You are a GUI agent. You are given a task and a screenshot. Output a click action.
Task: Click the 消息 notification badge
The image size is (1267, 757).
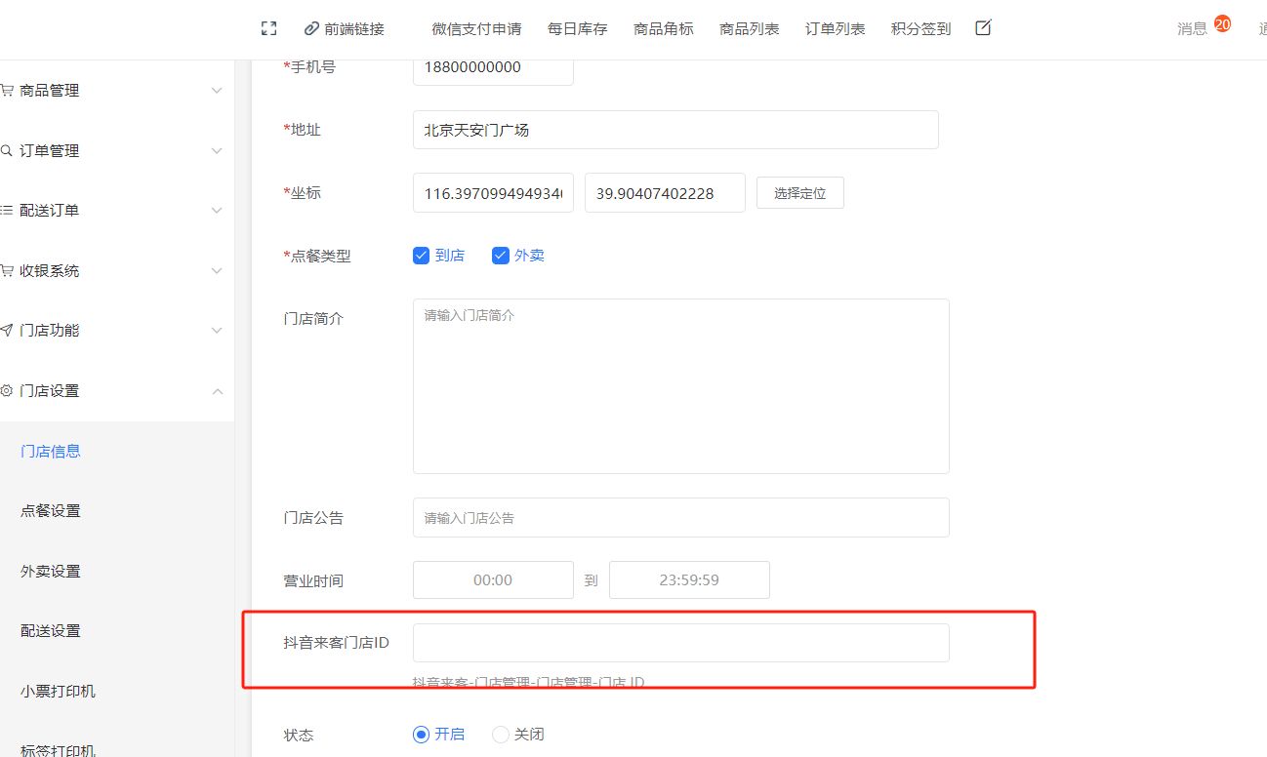(1222, 24)
